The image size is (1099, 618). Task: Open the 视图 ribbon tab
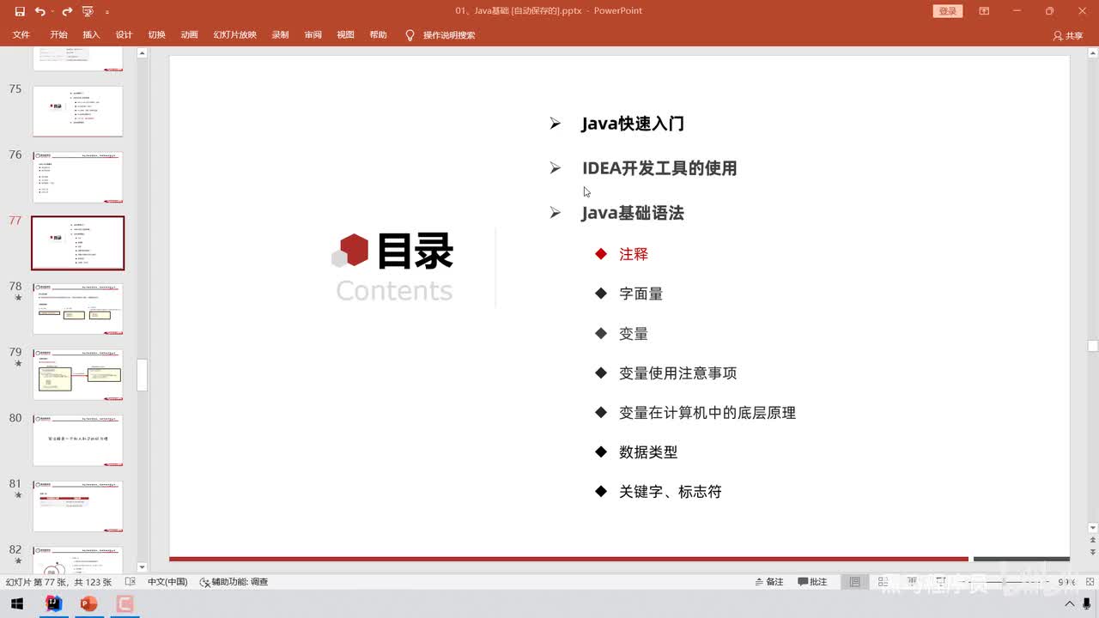click(345, 35)
